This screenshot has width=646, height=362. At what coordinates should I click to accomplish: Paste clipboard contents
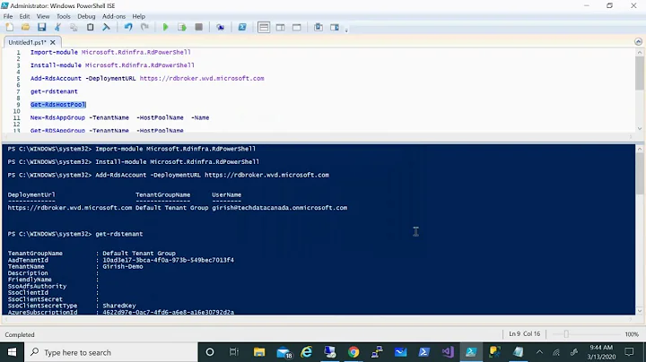[x=90, y=27]
